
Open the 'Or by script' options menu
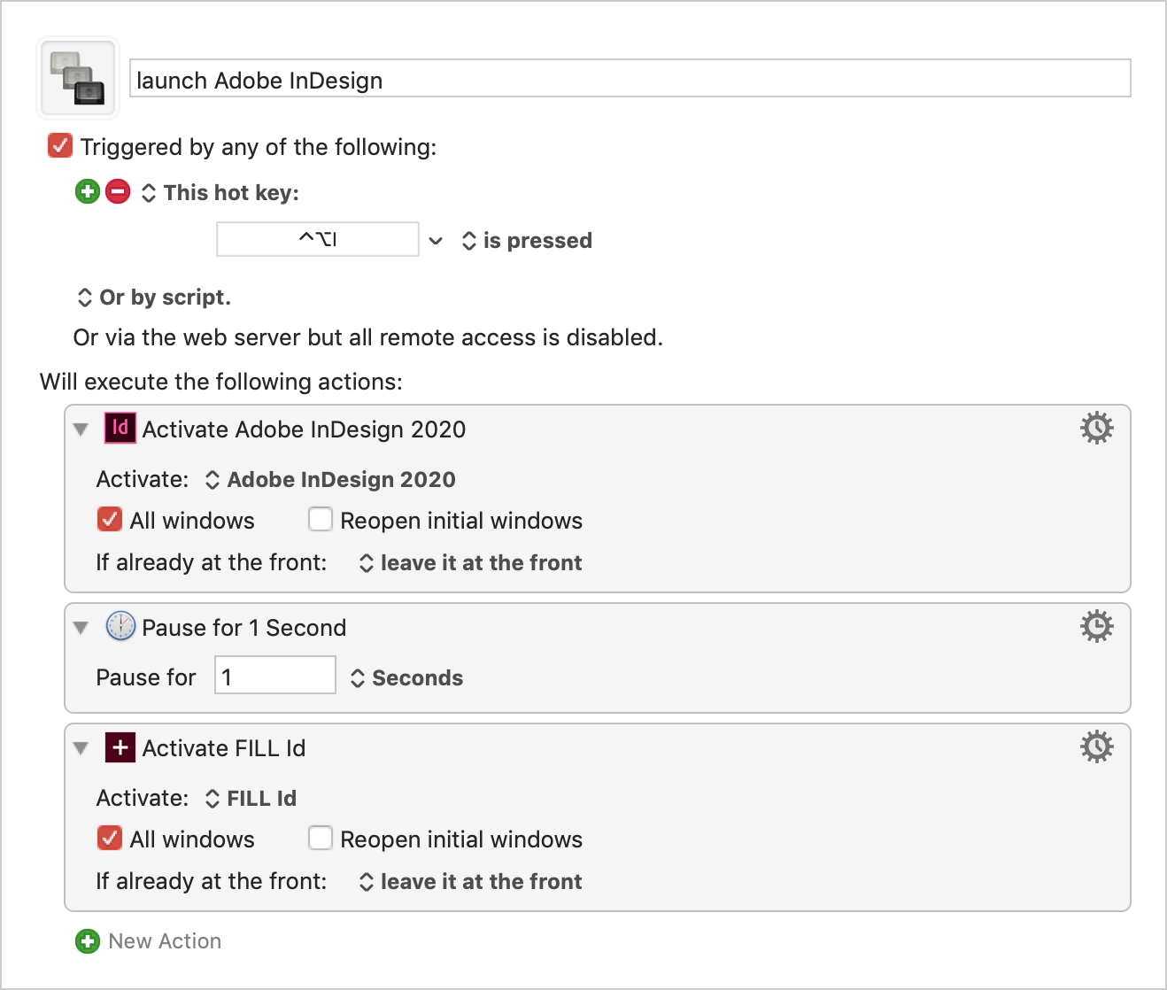[154, 298]
